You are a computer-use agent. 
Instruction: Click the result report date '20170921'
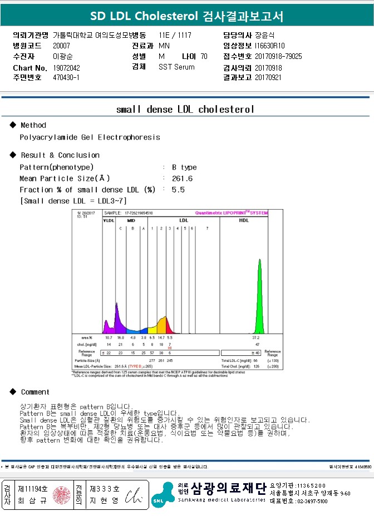point(268,77)
